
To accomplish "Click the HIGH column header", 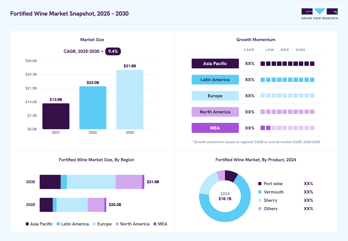I will point(301,50).
